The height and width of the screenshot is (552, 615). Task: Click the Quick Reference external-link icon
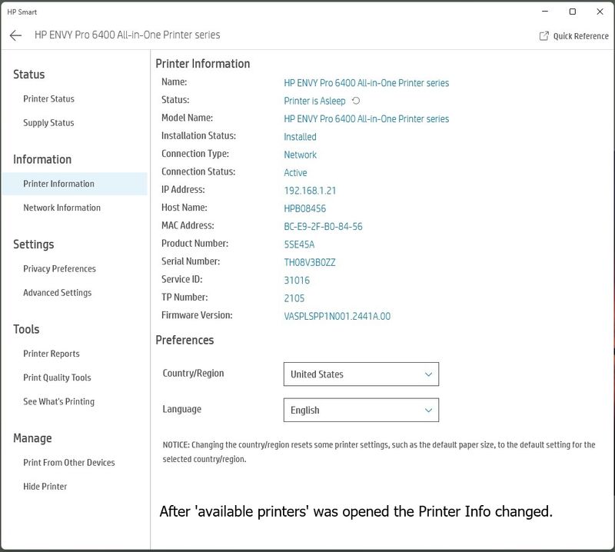click(x=544, y=36)
